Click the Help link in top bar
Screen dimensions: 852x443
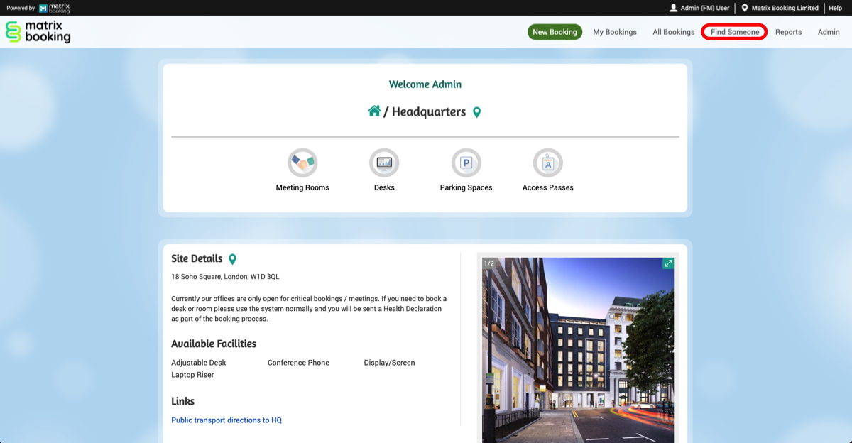click(835, 8)
